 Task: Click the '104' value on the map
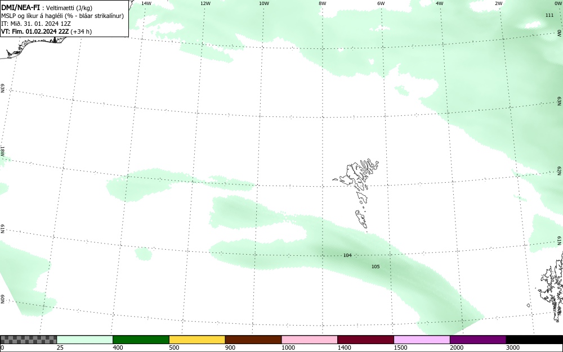click(x=347, y=255)
